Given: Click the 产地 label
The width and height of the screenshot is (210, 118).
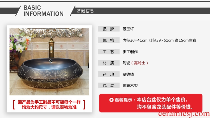Looking at the screenshot, I should (x=109, y=74).
